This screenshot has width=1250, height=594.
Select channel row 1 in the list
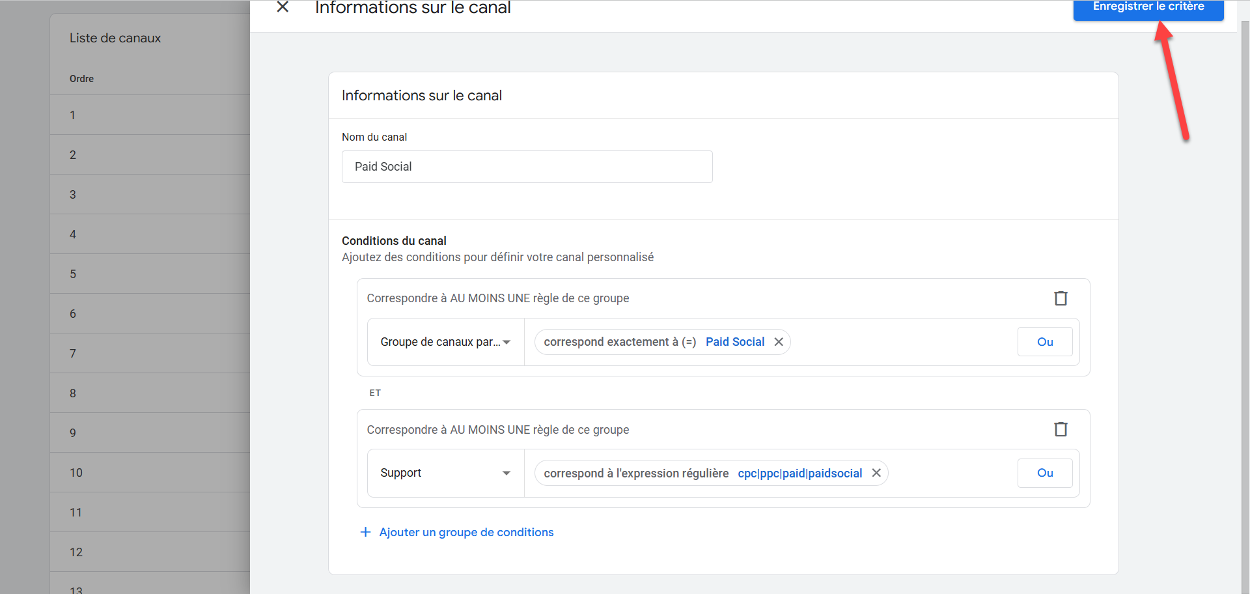coord(150,115)
